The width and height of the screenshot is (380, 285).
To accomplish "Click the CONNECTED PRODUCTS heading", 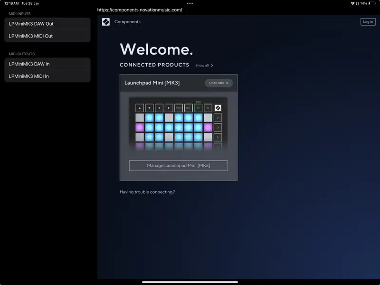I will (154, 65).
